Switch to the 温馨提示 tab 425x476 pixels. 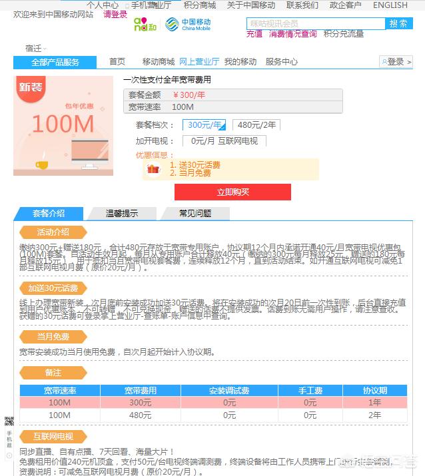(x=122, y=214)
